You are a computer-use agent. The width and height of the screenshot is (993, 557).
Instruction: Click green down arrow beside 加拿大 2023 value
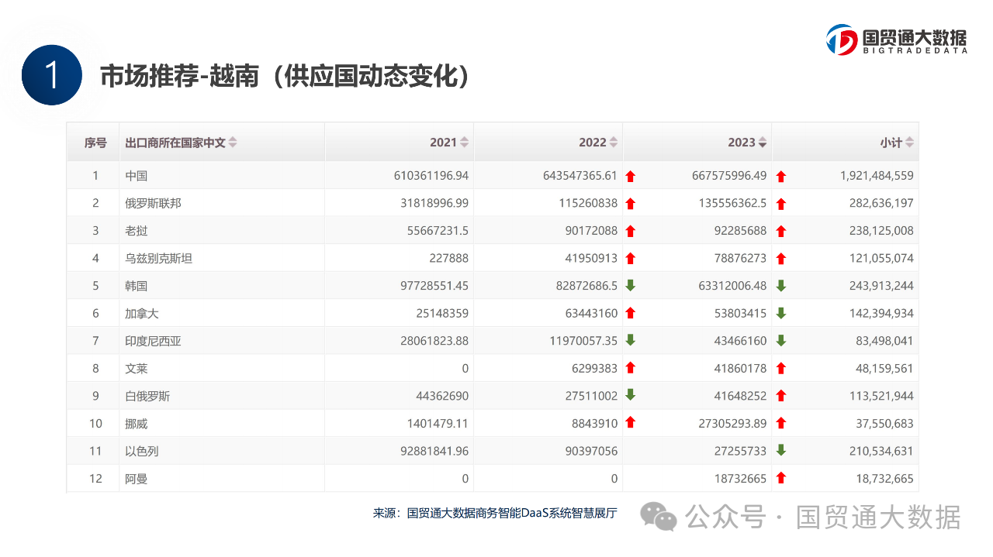coord(781,313)
